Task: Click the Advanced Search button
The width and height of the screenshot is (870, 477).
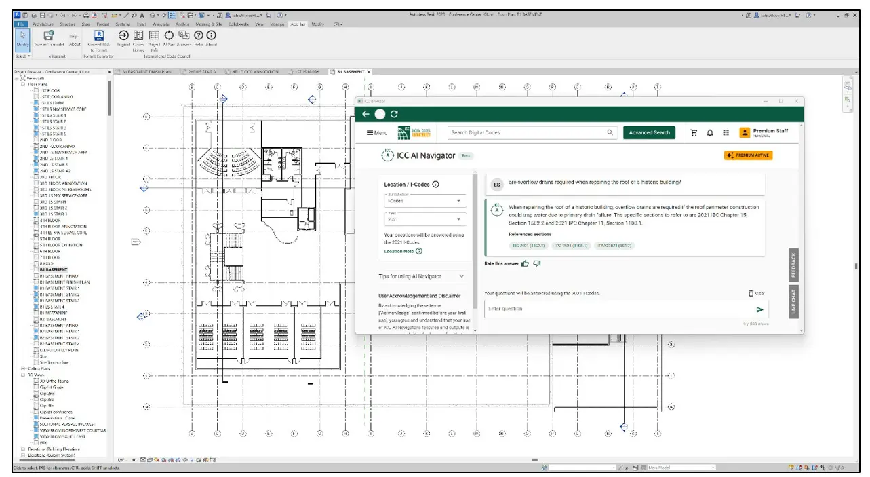Action: pos(649,133)
